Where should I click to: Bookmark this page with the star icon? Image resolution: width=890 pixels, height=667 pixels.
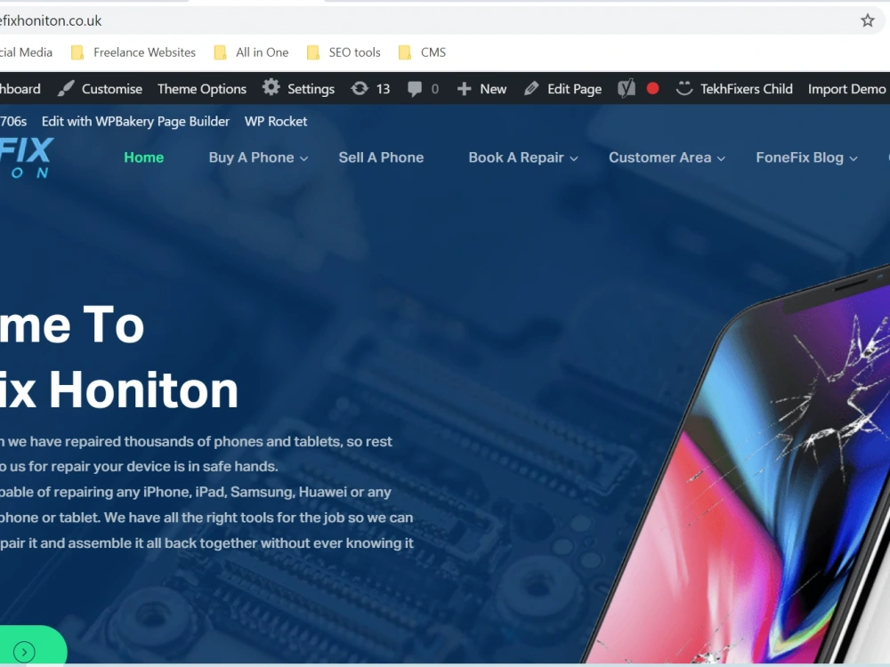867,21
